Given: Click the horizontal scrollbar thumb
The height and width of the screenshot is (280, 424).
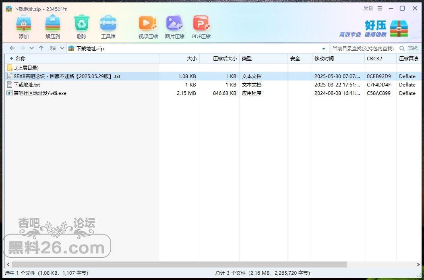Looking at the screenshot, I should [x=179, y=264].
